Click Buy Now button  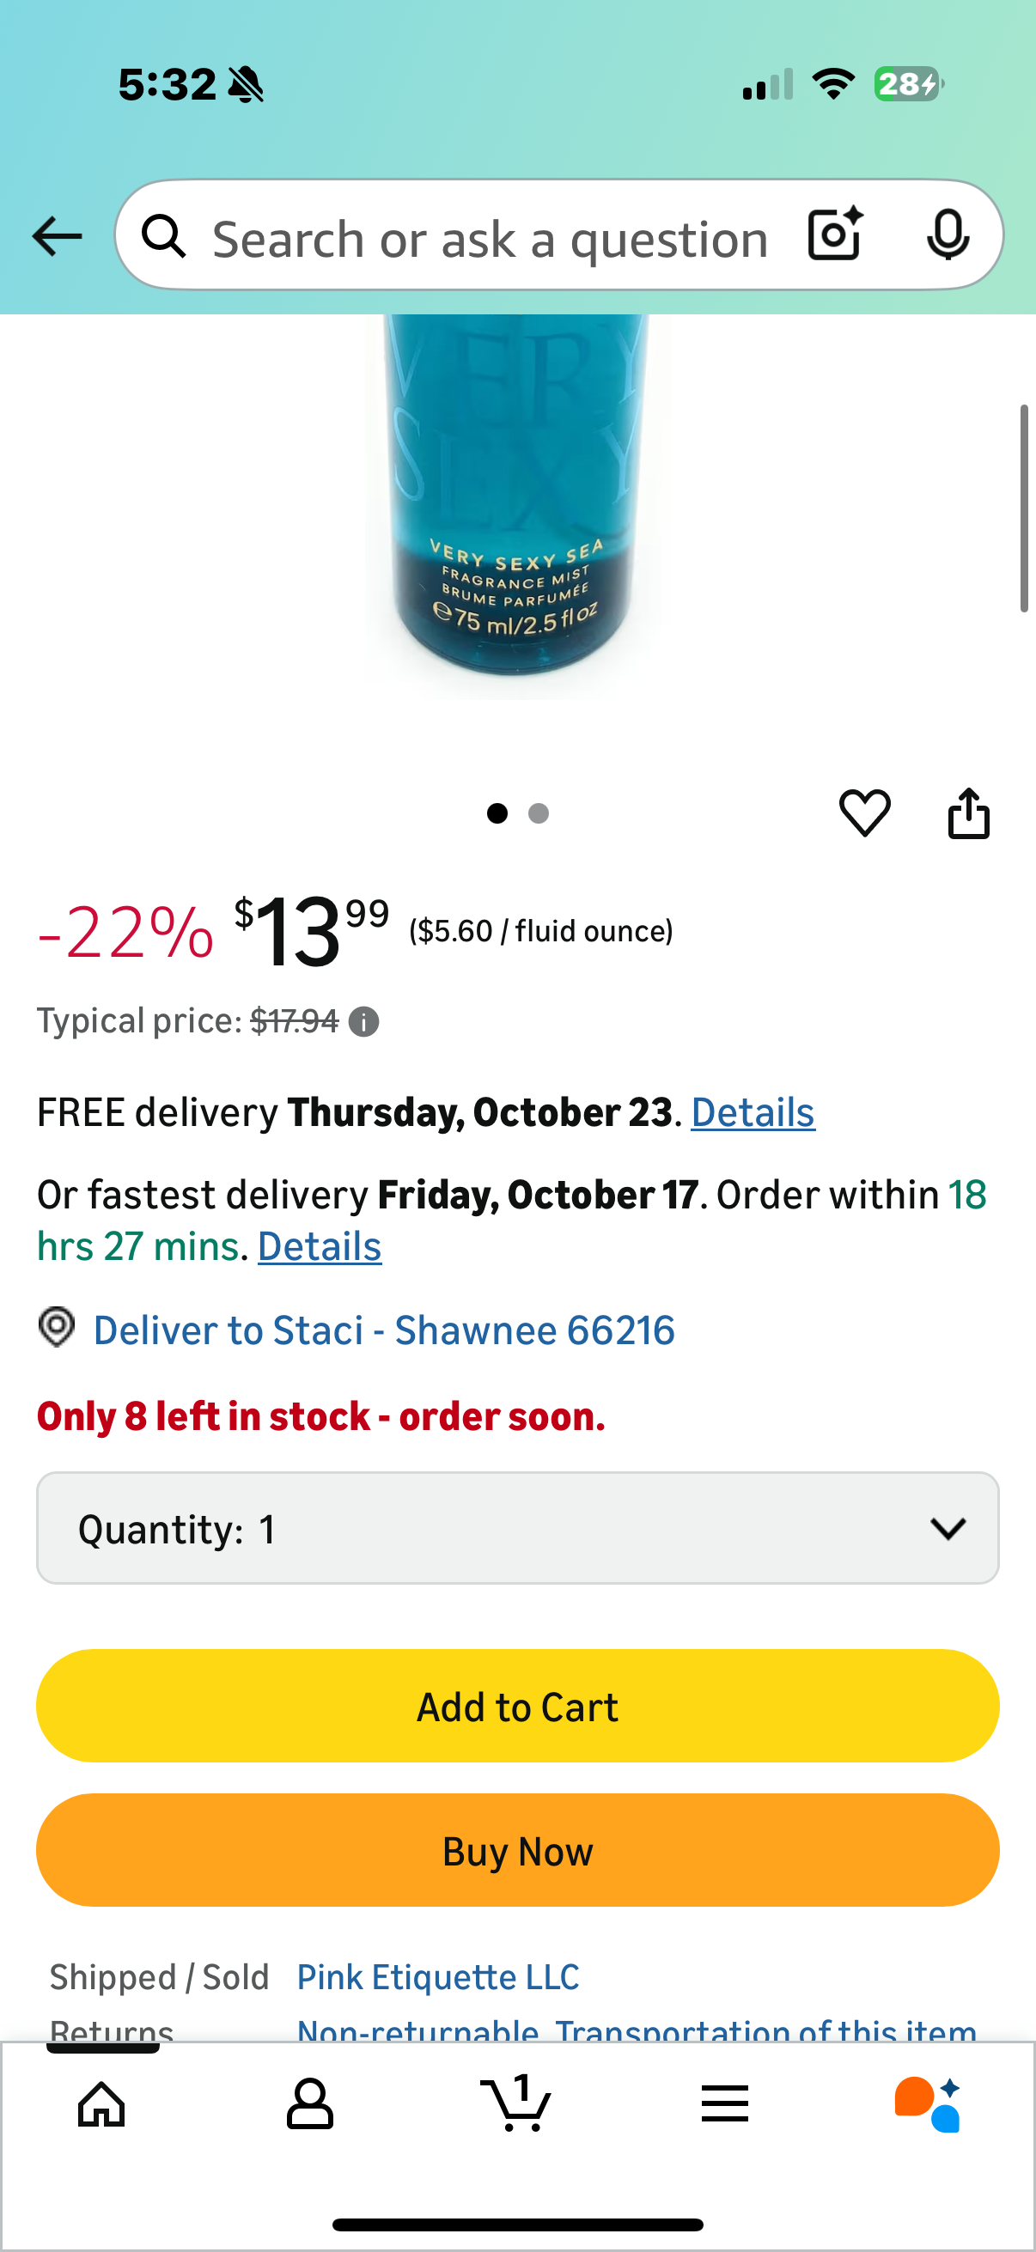coord(517,1850)
